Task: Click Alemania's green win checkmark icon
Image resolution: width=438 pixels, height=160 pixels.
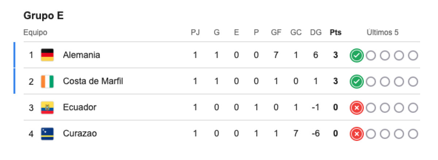Action: pos(357,55)
